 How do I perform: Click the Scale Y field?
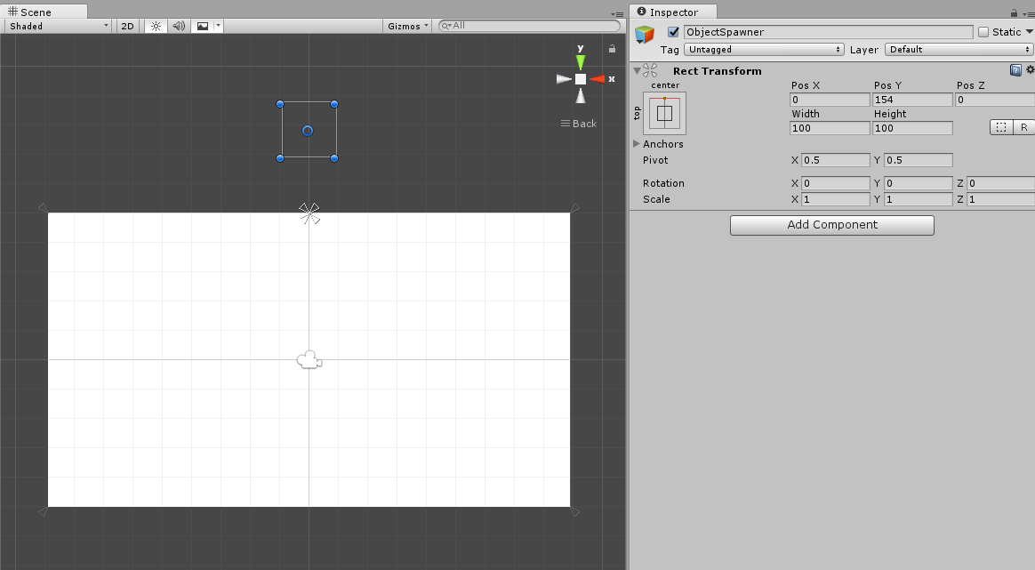(919, 199)
